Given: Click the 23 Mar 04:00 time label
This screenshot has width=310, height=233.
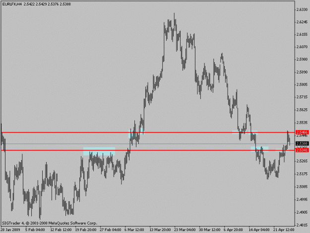Looking at the screenshot, I should (x=185, y=230).
